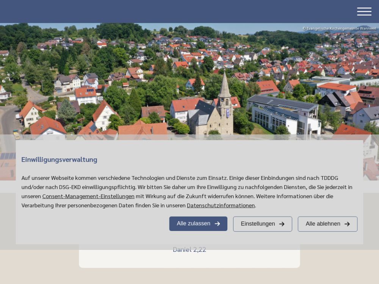Click the Evangelische Kirchengemeinde copyright text
Viewport: 379px width, 284px height.
[339, 28]
